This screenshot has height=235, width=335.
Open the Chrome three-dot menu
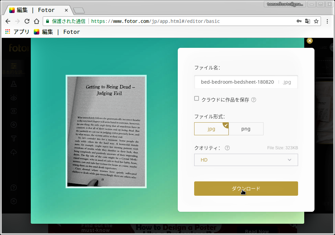(x=327, y=21)
